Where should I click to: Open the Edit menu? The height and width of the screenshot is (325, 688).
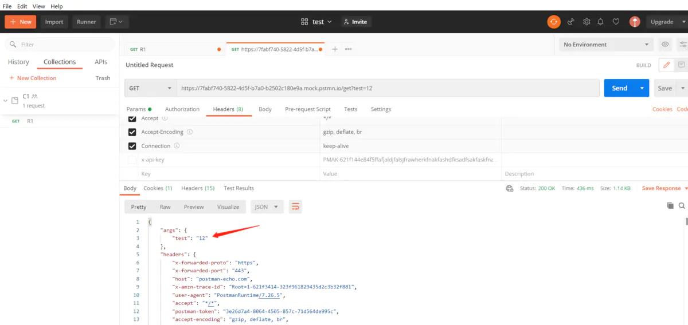[22, 6]
